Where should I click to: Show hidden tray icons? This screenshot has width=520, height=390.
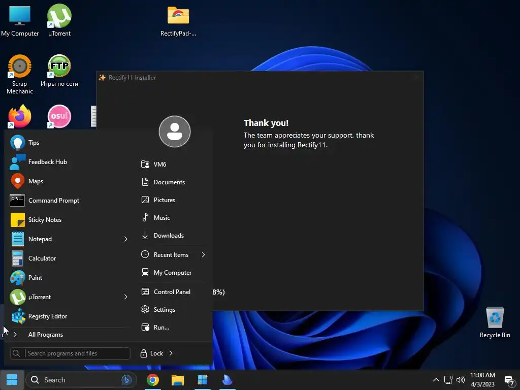436,380
